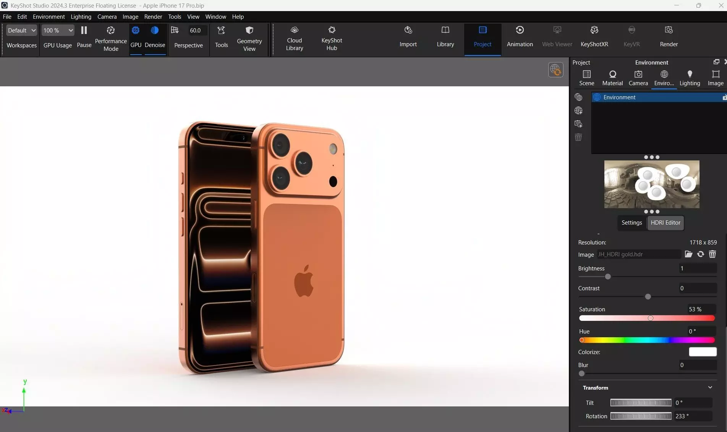Image resolution: width=727 pixels, height=432 pixels.
Task: Undock the Project panel
Action: point(716,62)
